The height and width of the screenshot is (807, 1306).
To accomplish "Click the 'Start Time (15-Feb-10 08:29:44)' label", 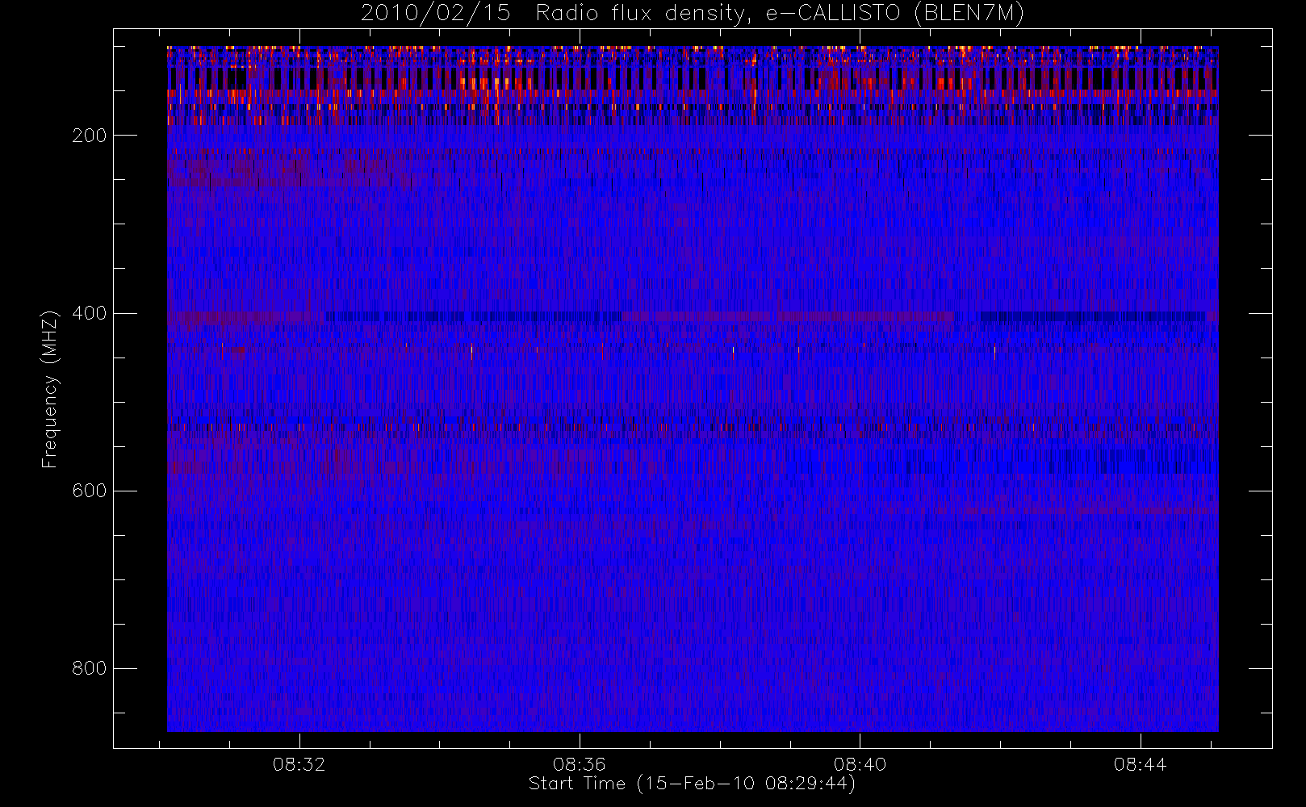I will point(692,784).
